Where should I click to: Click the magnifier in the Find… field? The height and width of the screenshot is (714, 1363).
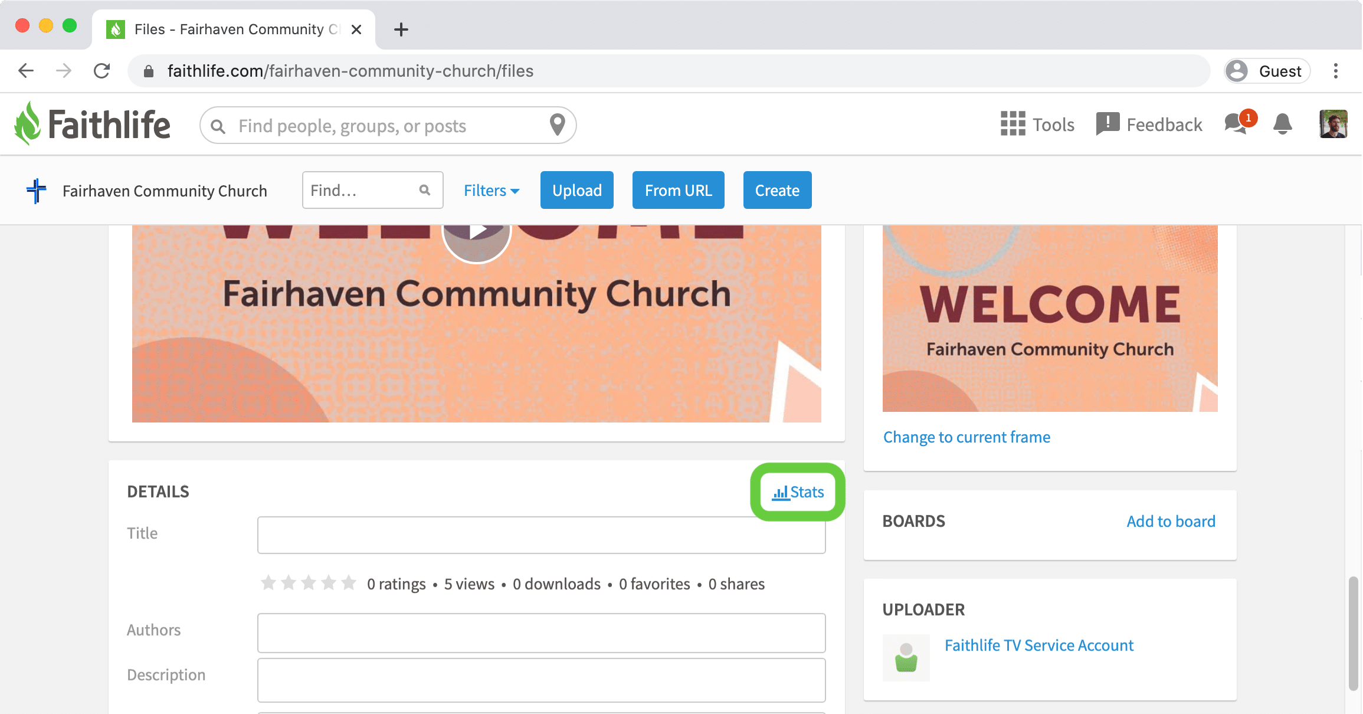click(425, 190)
